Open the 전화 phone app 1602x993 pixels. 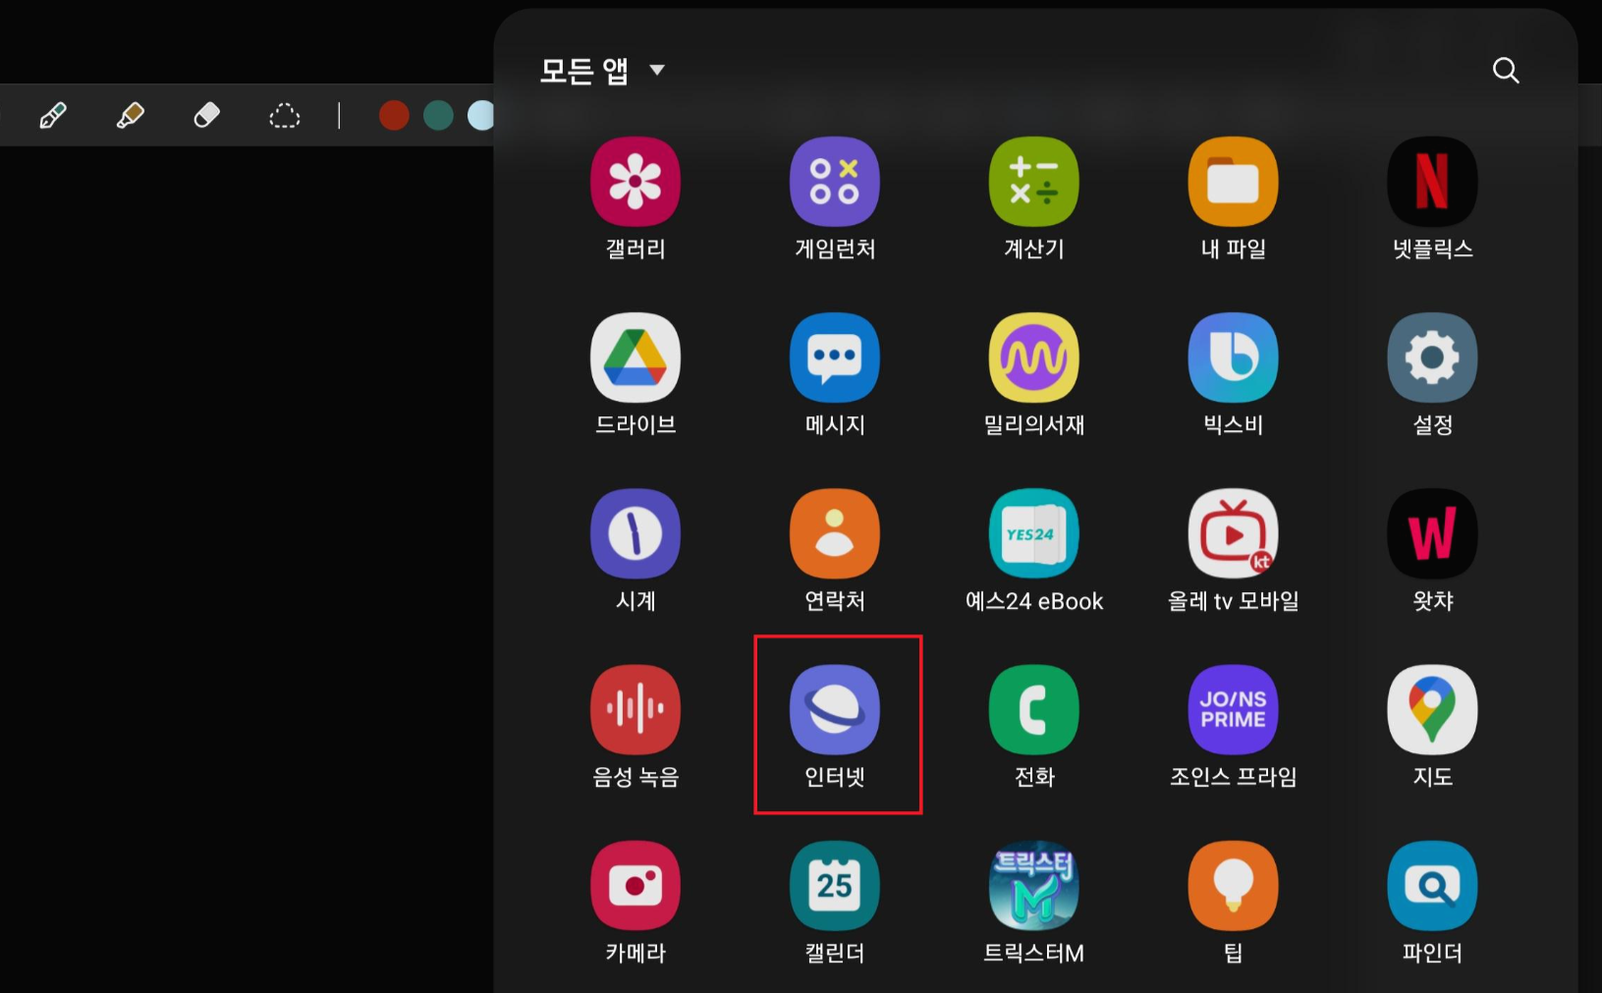click(x=1034, y=709)
